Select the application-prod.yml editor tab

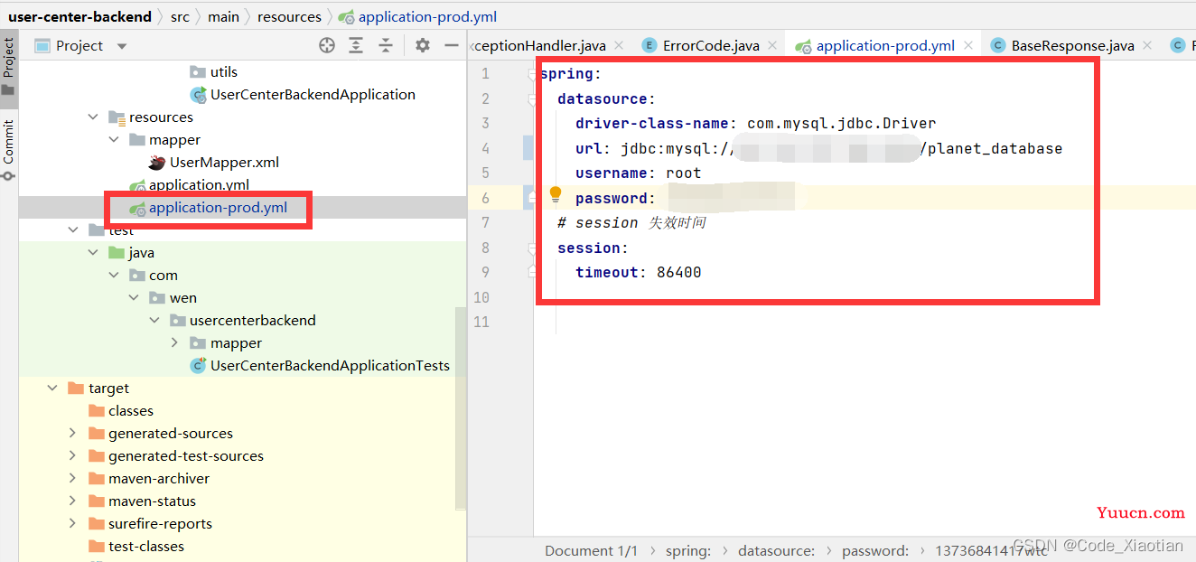tap(885, 45)
